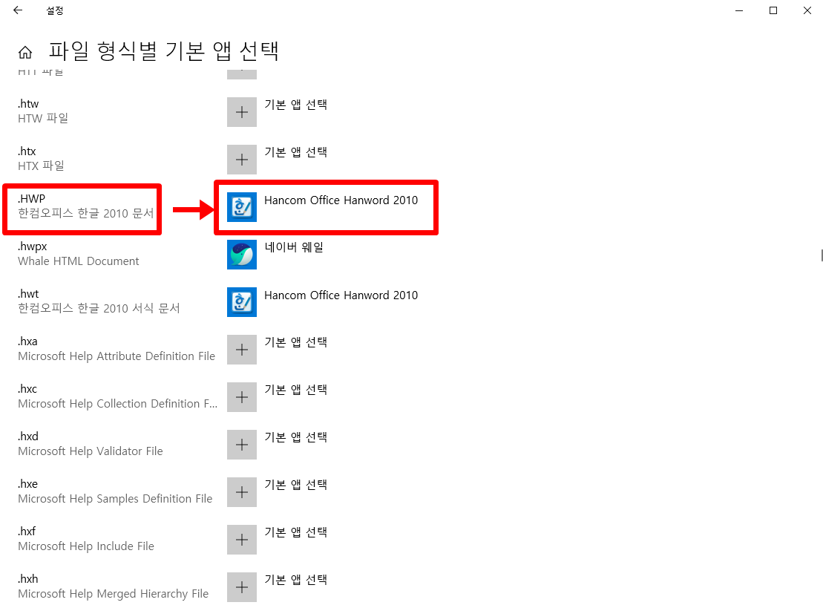
Task: Click the plus icon for the .hxd file type
Action: [x=242, y=445]
